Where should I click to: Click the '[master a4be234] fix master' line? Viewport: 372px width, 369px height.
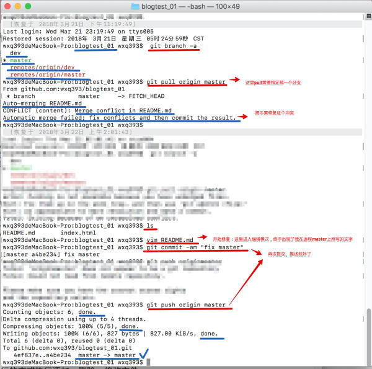coord(51,254)
